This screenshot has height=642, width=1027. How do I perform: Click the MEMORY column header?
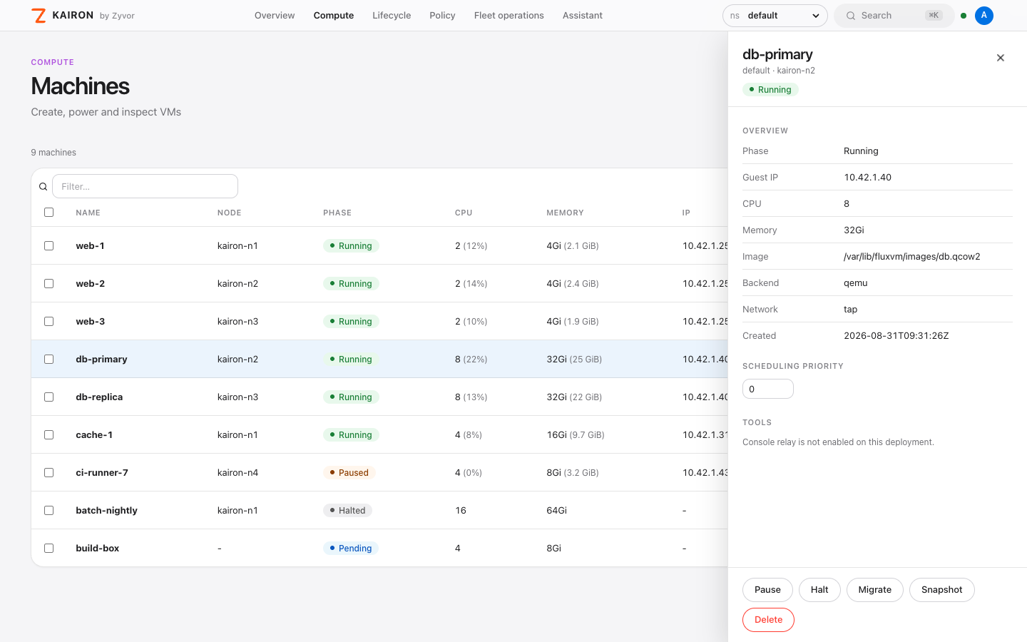pyautogui.click(x=565, y=213)
